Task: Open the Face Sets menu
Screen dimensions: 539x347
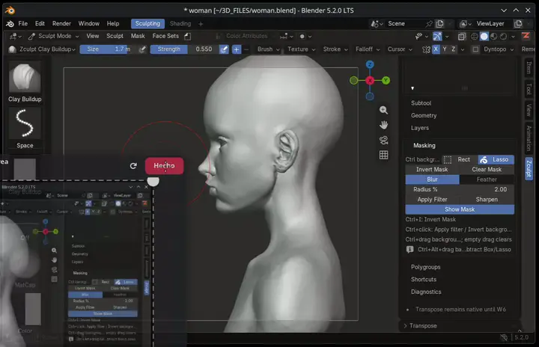Action: (x=165, y=36)
